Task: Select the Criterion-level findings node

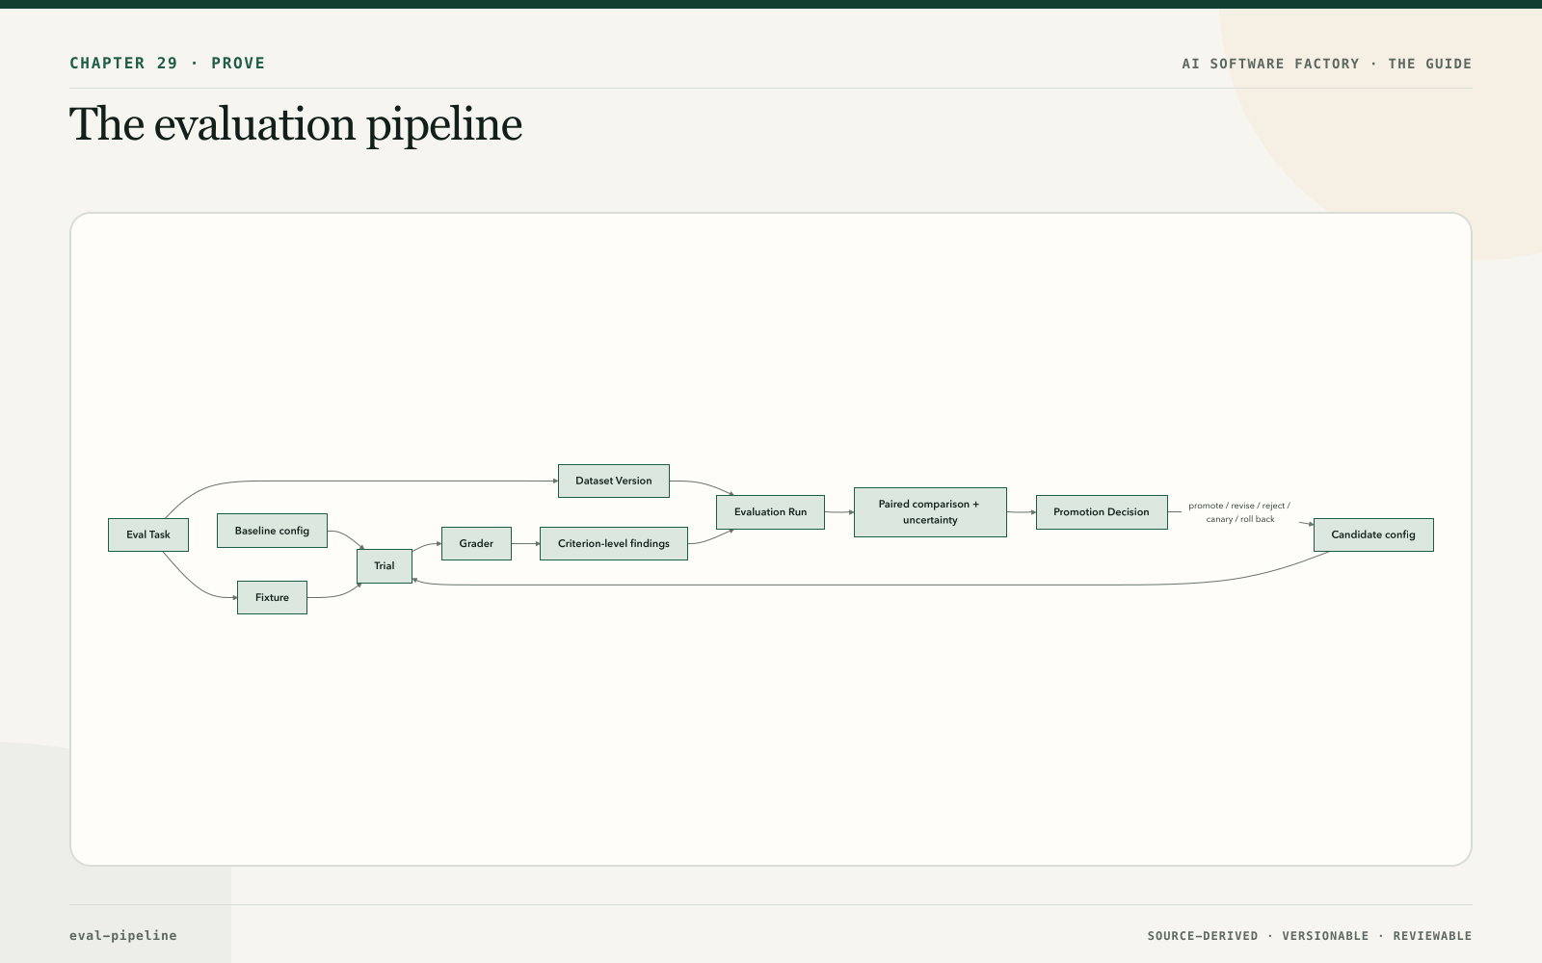Action: [614, 543]
